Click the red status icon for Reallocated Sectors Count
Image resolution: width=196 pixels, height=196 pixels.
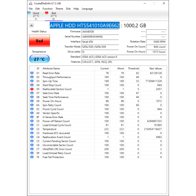point(32,89)
